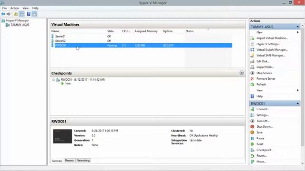The height and width of the screenshot is (171, 305).
Task: Click Actions pane scrollbar down arrow
Action: point(303,163)
